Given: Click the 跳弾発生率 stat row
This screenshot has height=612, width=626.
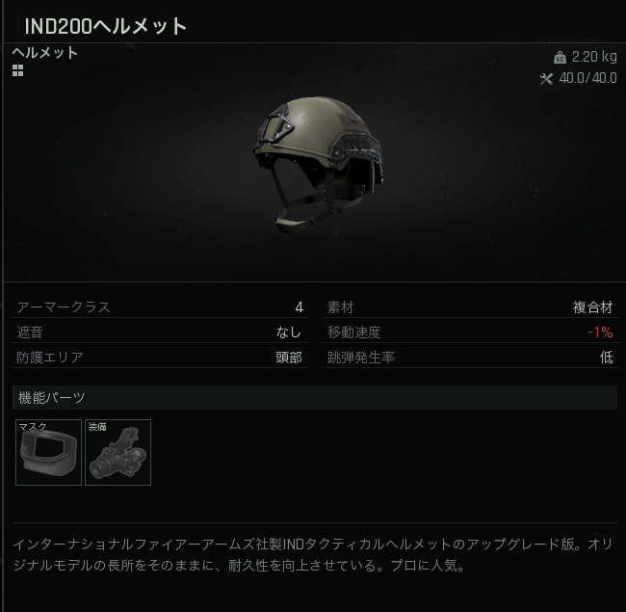Looking at the screenshot, I should (470, 358).
